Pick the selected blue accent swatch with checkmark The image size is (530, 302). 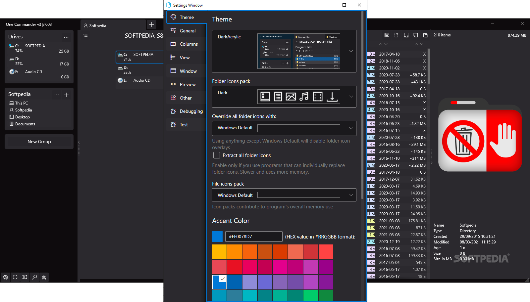[219, 282]
